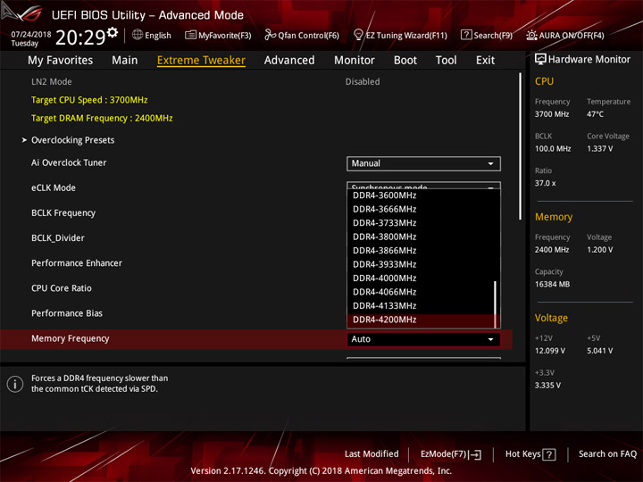Choose DDR4-3600MHz from the list
Screen dimensions: 643x482
(422, 195)
